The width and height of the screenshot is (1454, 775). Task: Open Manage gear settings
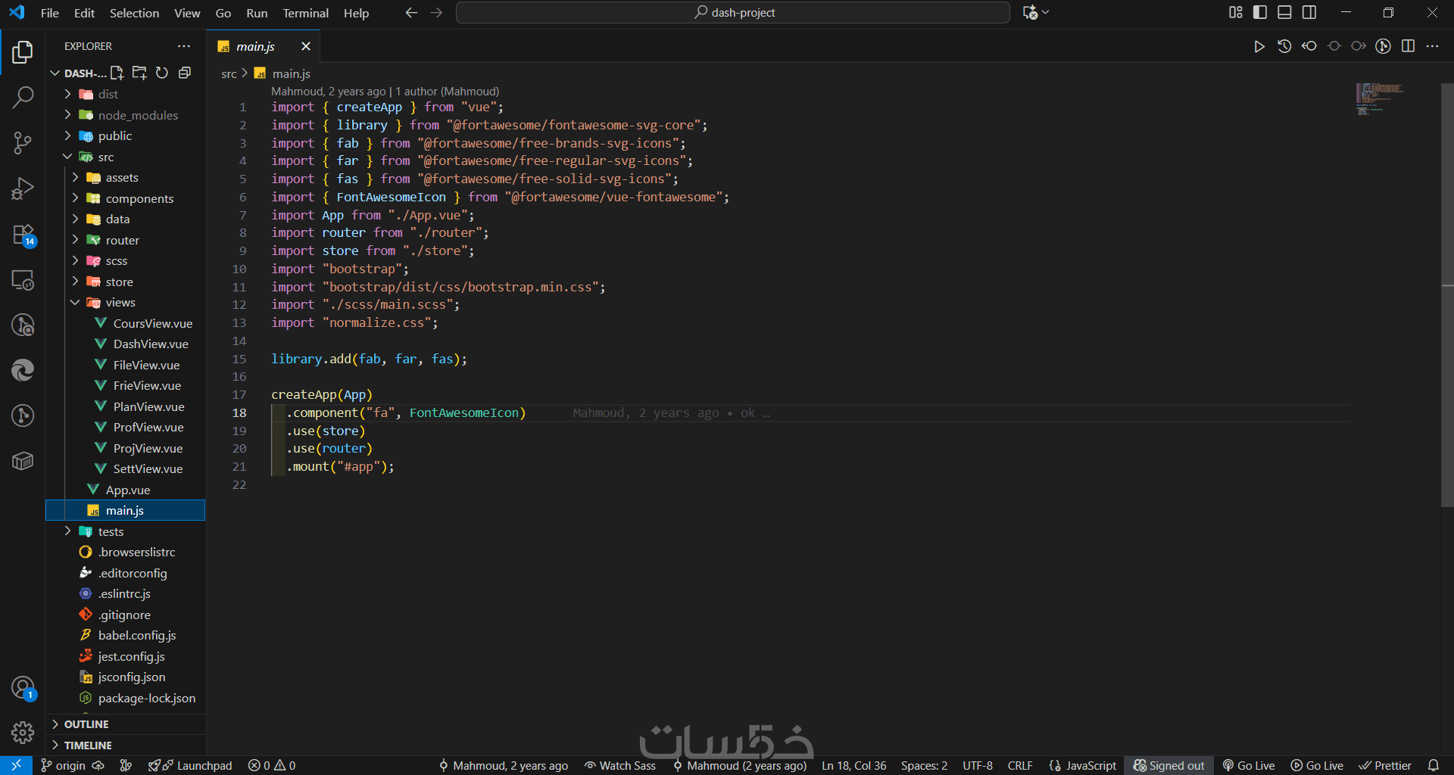[x=23, y=732]
